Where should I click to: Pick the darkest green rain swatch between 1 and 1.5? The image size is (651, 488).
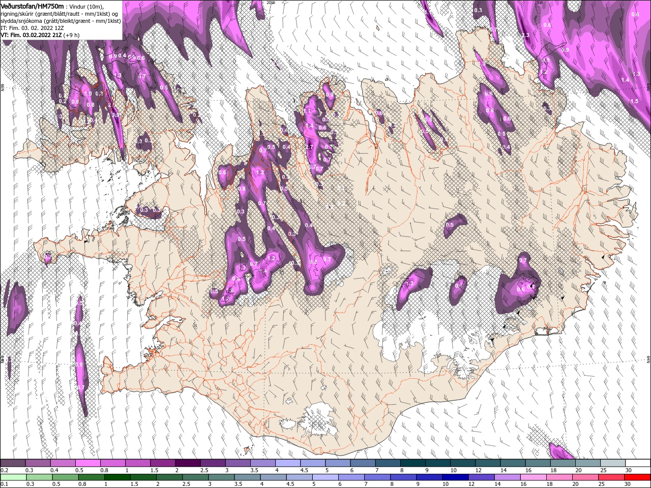click(117, 477)
